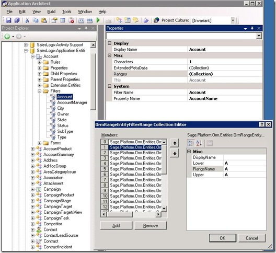Move member down with down arrow

point(175,154)
